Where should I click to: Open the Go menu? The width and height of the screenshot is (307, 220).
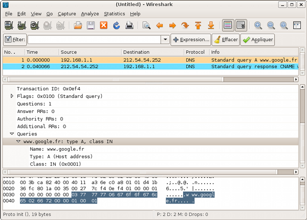coord(50,14)
